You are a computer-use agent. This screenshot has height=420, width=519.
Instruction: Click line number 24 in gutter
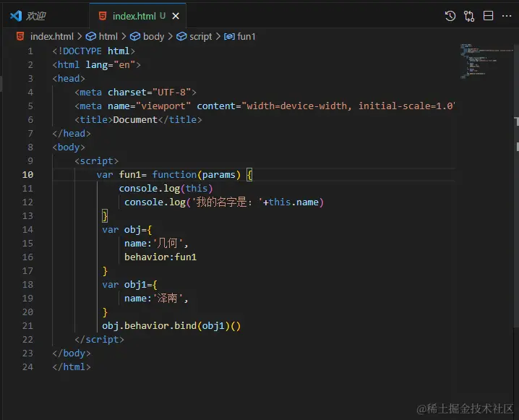click(27, 367)
